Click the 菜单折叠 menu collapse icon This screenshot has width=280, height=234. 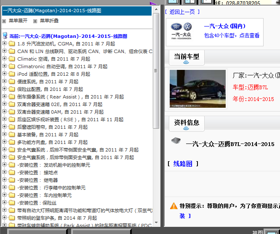click(x=35, y=21)
